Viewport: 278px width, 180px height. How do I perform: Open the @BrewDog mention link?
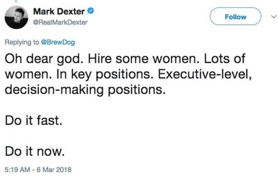coord(58,42)
